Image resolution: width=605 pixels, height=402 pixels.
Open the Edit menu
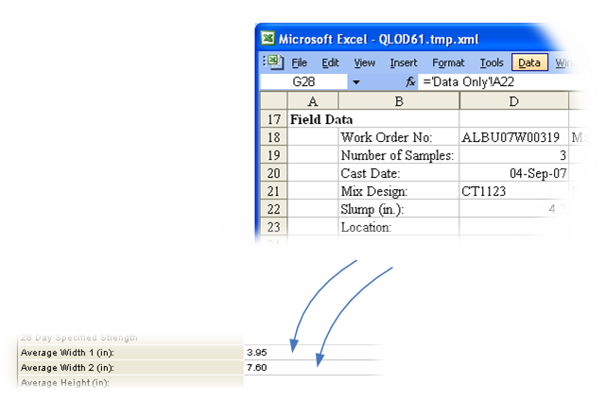(330, 63)
